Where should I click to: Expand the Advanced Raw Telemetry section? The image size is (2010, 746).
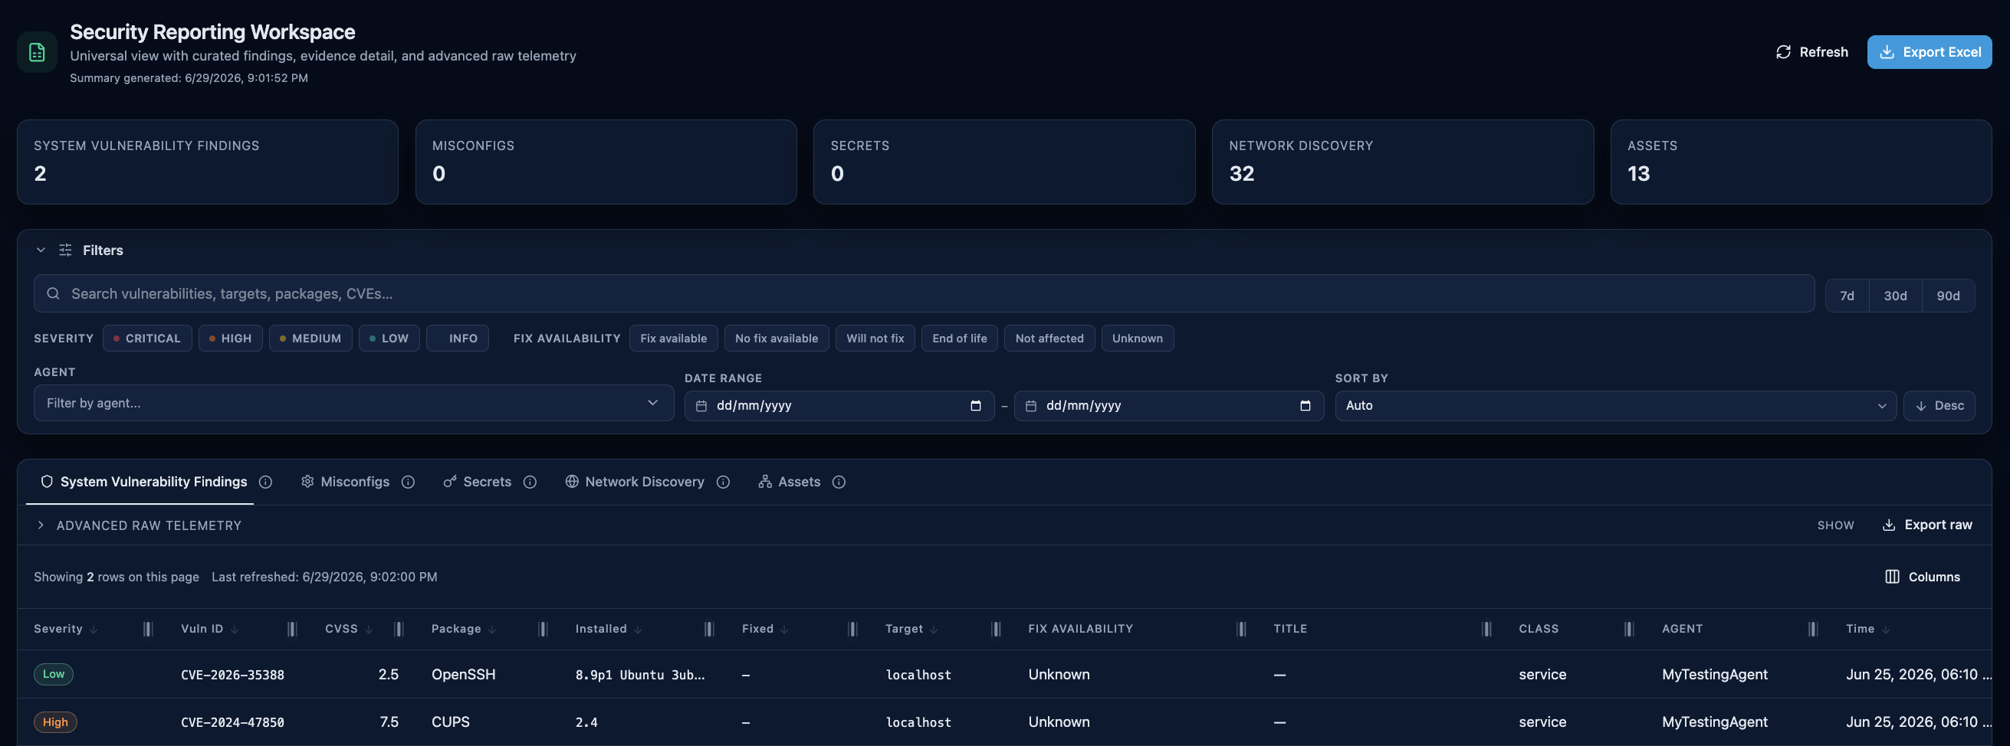(x=139, y=525)
